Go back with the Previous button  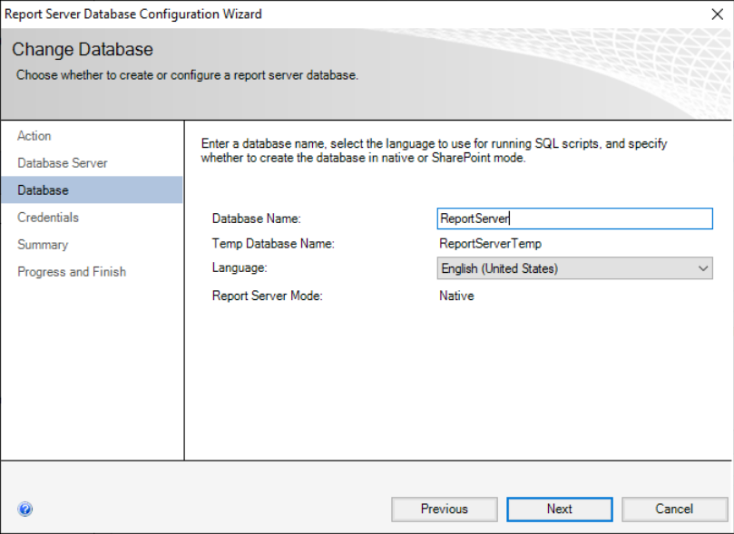click(445, 509)
